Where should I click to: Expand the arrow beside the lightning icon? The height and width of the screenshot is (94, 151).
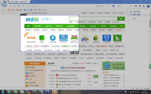[x=105, y=6]
